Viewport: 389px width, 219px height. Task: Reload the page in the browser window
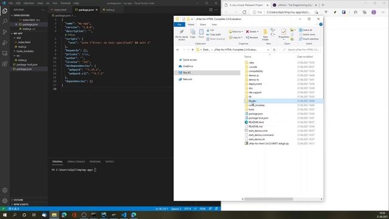(244, 12)
